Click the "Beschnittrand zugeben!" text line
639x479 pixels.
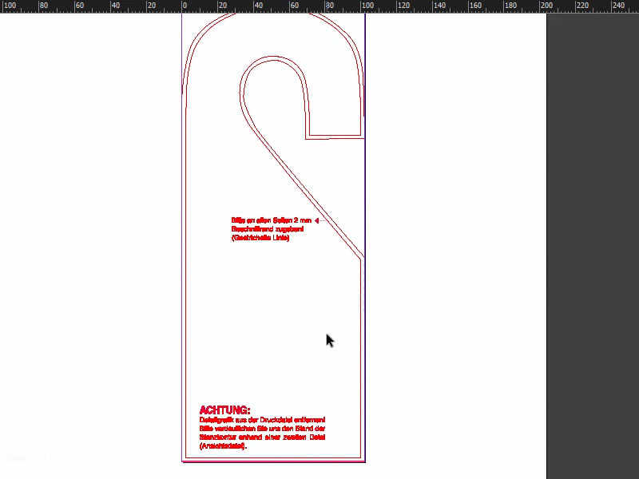pyautogui.click(x=268, y=229)
